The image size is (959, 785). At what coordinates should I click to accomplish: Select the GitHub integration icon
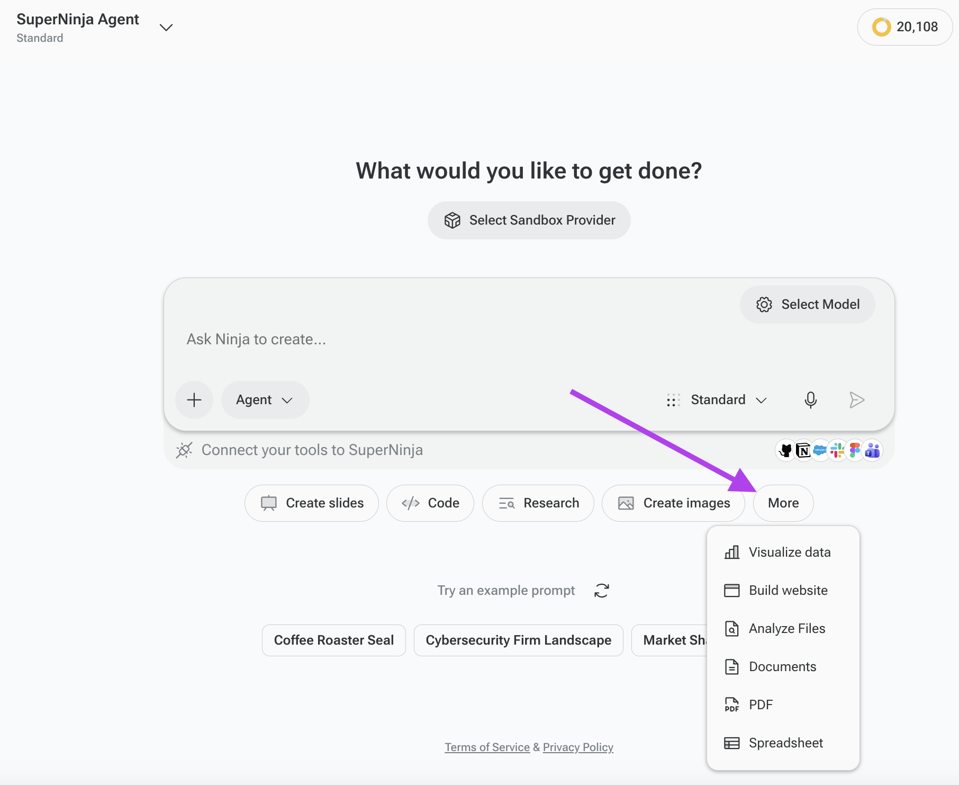pos(786,451)
